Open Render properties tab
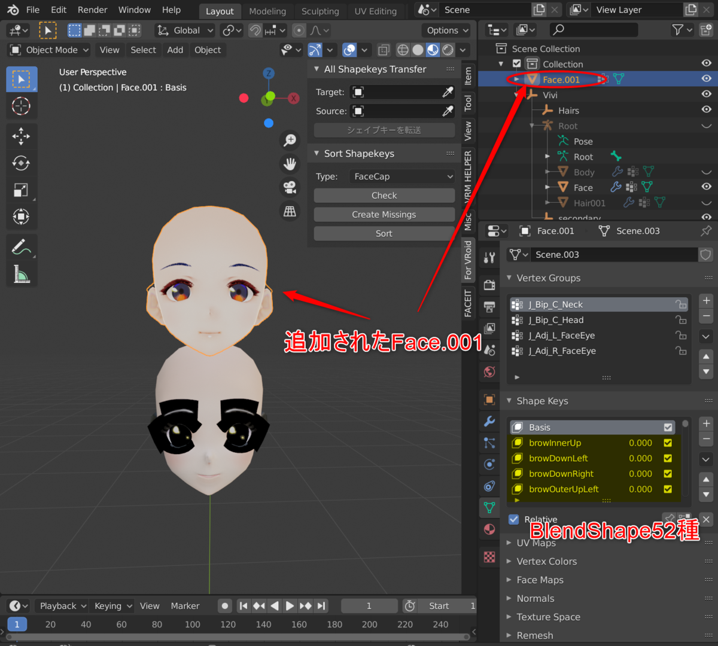The height and width of the screenshot is (646, 718). [x=489, y=285]
